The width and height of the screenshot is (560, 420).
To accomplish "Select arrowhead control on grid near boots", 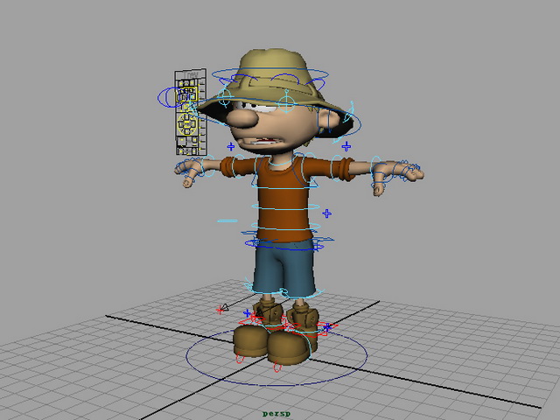I will pyautogui.click(x=224, y=307).
